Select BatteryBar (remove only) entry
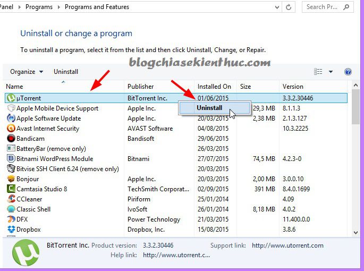This screenshot has height=271, width=364. click(51, 149)
